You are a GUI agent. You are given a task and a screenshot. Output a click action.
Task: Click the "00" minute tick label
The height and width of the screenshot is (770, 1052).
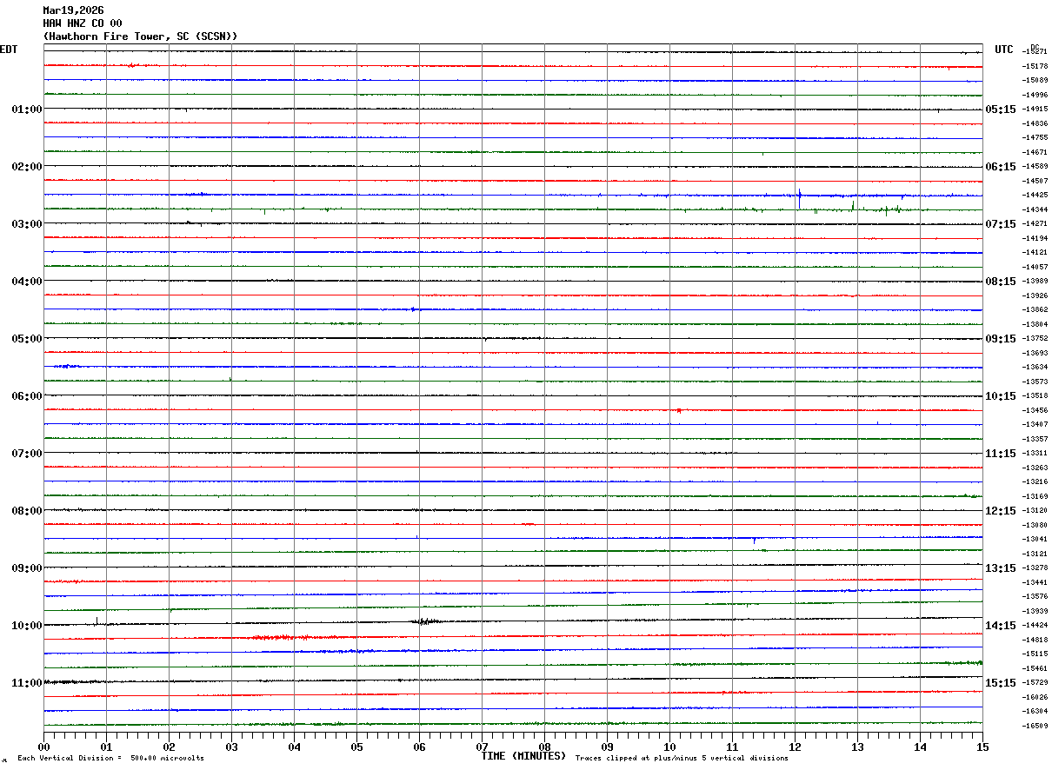coord(43,747)
